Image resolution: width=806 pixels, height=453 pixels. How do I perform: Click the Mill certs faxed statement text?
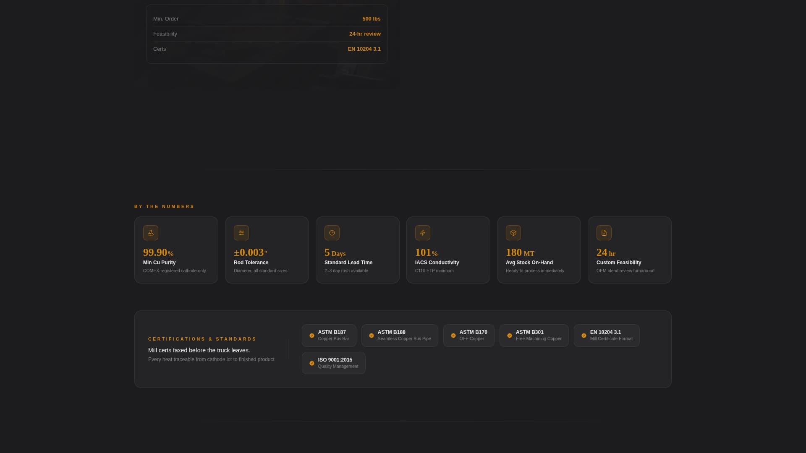tap(199, 350)
